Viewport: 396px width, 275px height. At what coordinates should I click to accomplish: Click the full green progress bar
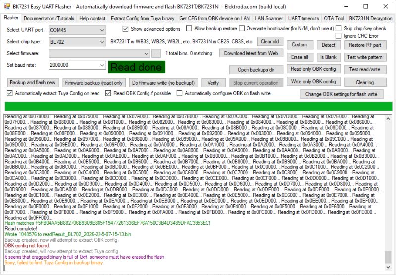(198, 107)
